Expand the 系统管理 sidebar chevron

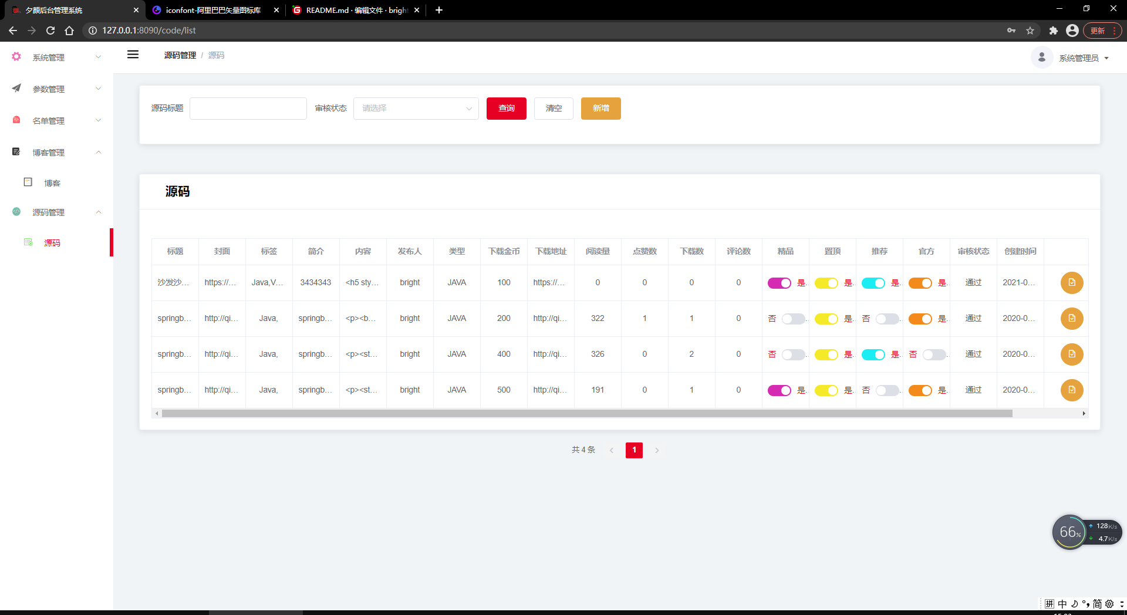point(99,57)
